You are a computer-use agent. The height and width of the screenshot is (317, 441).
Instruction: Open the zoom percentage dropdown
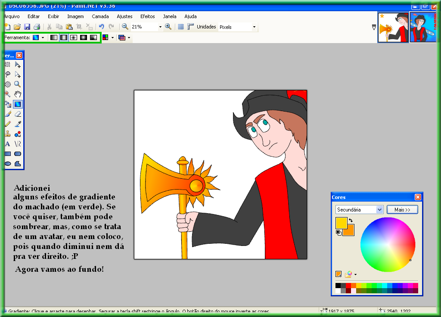point(160,27)
